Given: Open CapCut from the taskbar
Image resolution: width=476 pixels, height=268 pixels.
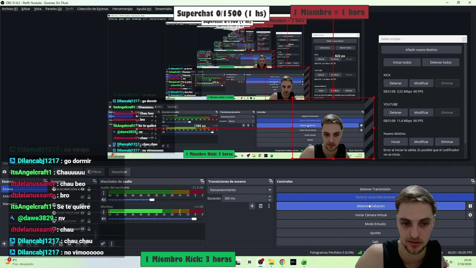Looking at the screenshot, I should pos(250,262).
